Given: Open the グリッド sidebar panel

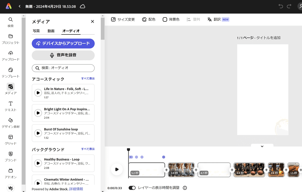Looking at the screenshot, I should tap(11, 140).
